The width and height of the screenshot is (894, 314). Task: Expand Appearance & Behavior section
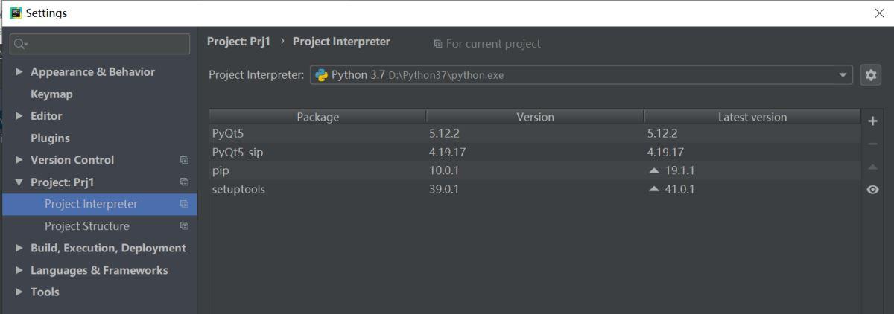(19, 72)
